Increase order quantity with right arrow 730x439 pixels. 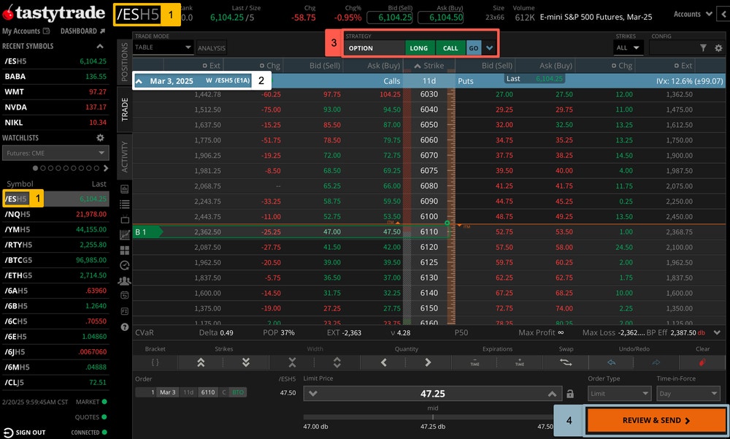click(428, 362)
